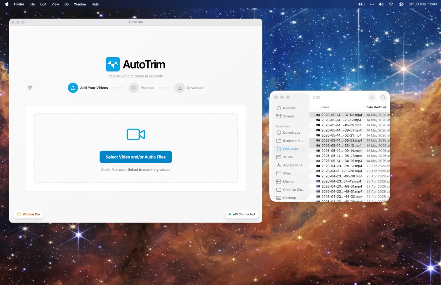Click Select Video and/or Audio Files button

click(136, 157)
